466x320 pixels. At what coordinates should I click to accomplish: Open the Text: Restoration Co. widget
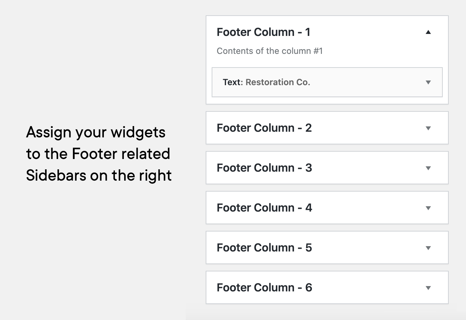[x=267, y=82]
